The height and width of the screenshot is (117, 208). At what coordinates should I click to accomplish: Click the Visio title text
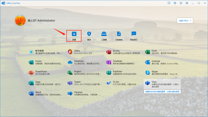click(x=154, y=82)
